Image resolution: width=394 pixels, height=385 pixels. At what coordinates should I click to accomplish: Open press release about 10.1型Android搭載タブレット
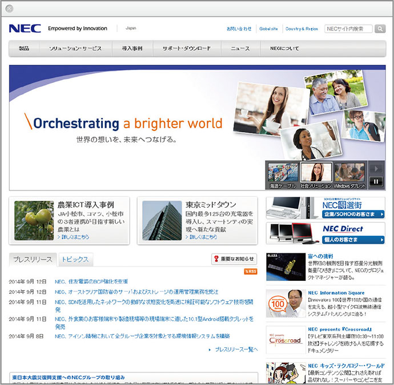154,323
